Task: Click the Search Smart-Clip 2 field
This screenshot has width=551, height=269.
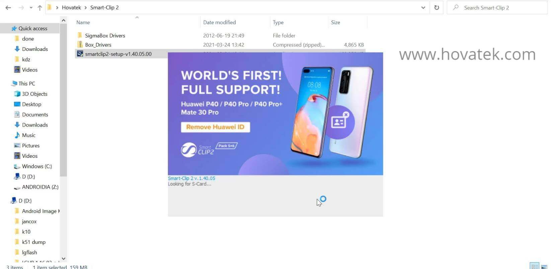Action: (497, 8)
